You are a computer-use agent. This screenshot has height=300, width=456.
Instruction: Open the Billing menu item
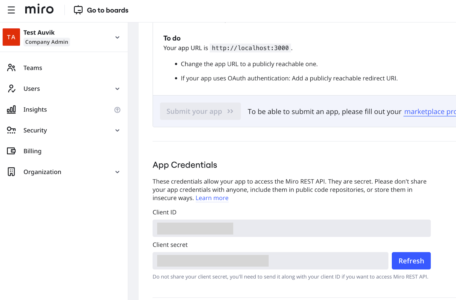point(32,151)
